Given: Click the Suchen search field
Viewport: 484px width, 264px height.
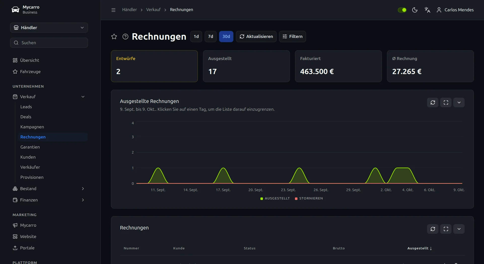Looking at the screenshot, I should [x=49, y=43].
